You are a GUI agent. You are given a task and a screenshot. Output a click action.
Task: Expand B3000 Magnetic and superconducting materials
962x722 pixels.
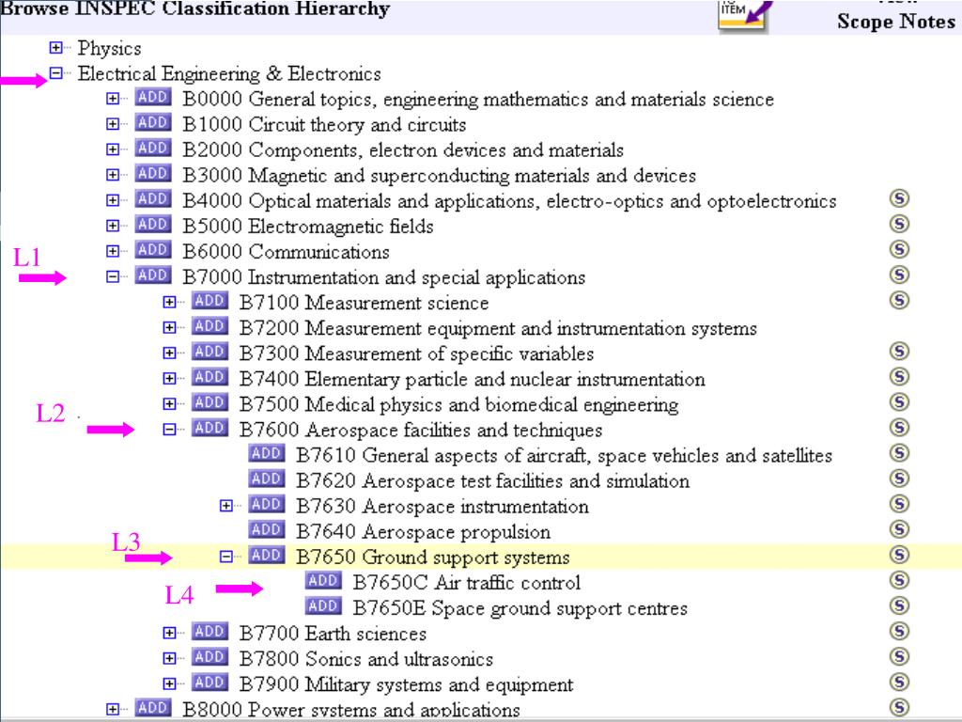pos(113,175)
